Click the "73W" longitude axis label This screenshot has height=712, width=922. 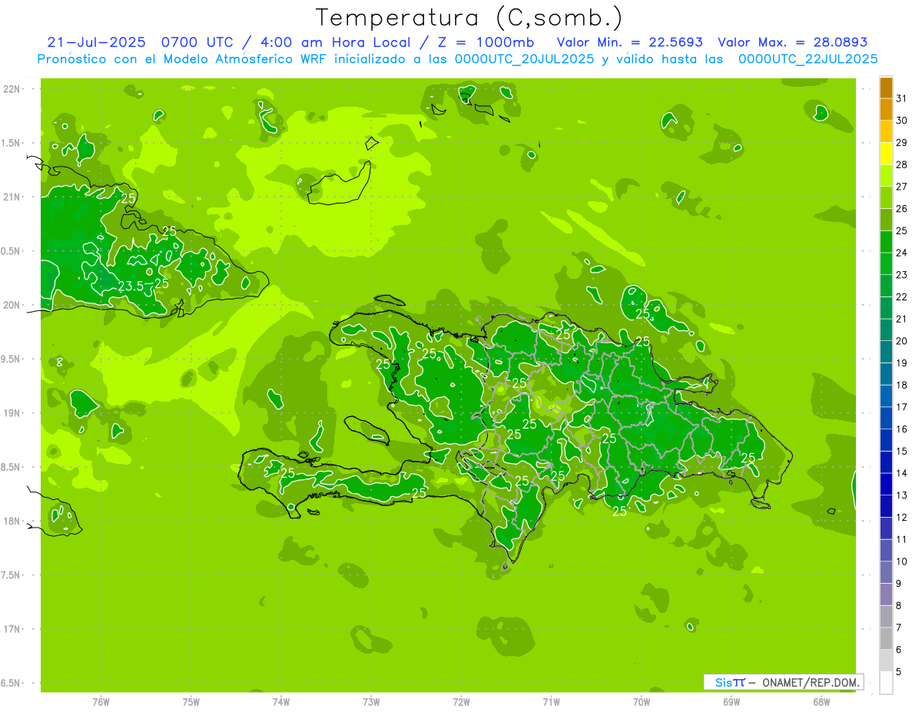coord(371,702)
